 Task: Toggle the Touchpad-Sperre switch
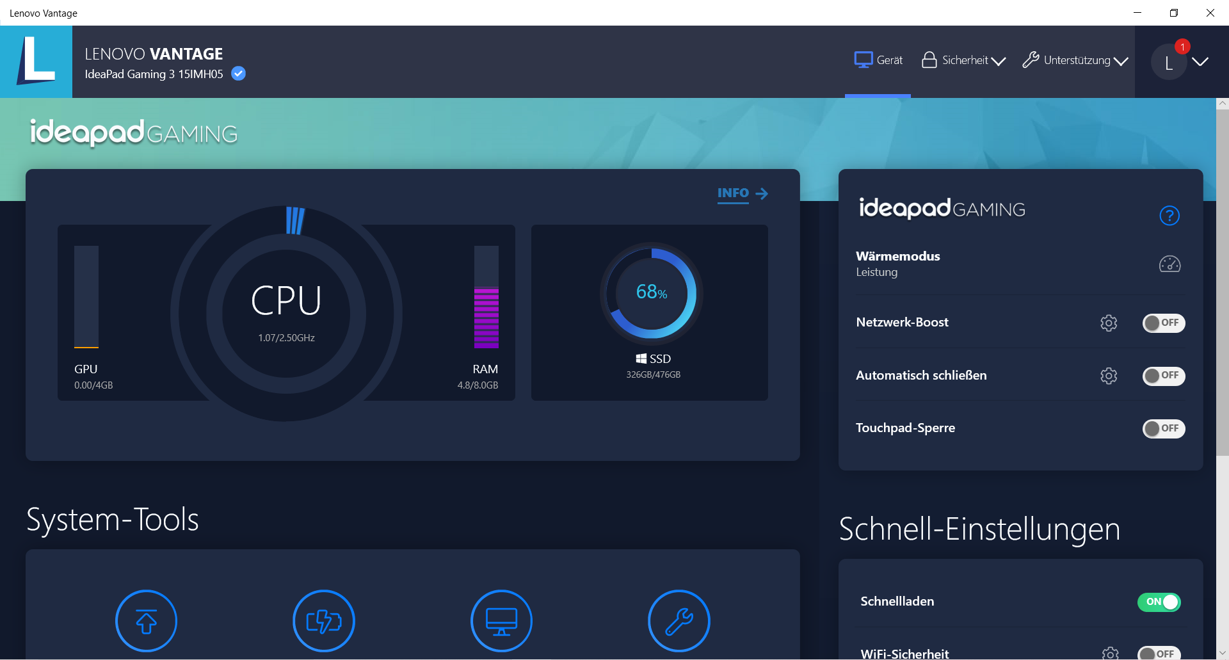point(1164,428)
